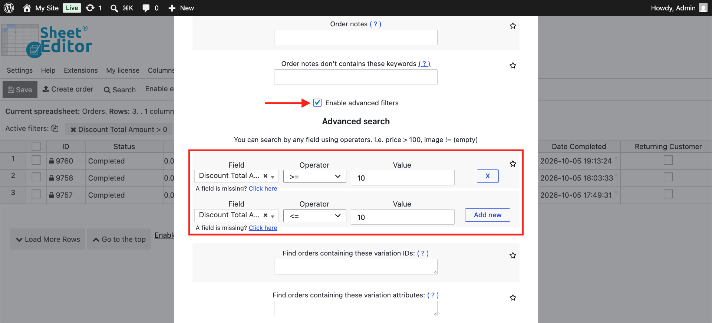Star the advanced search filter row
712x323 pixels.
(x=513, y=164)
